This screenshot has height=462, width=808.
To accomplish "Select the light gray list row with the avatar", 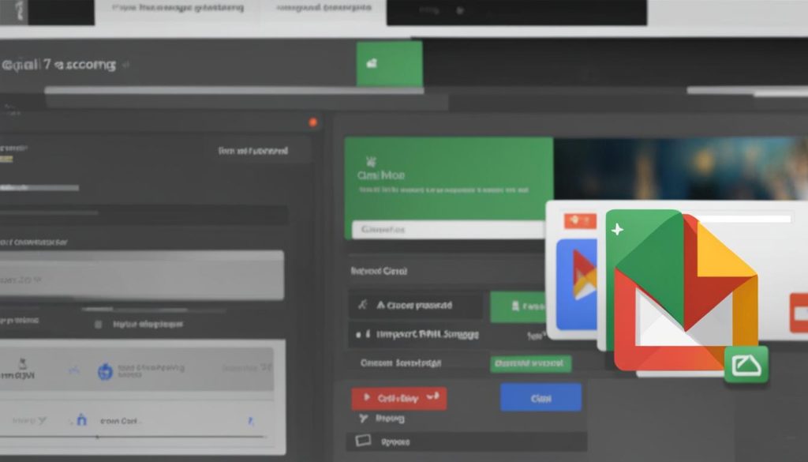I will 137,369.
